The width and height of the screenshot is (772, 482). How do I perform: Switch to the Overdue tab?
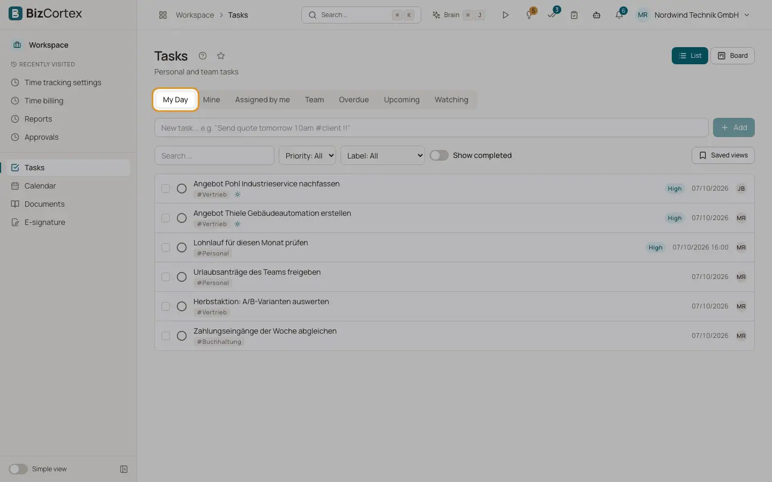354,100
